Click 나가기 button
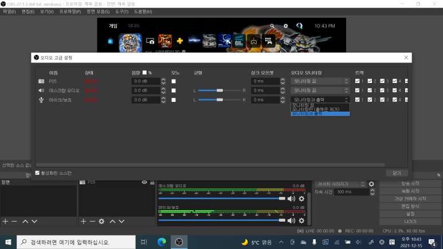 [x=410, y=222]
